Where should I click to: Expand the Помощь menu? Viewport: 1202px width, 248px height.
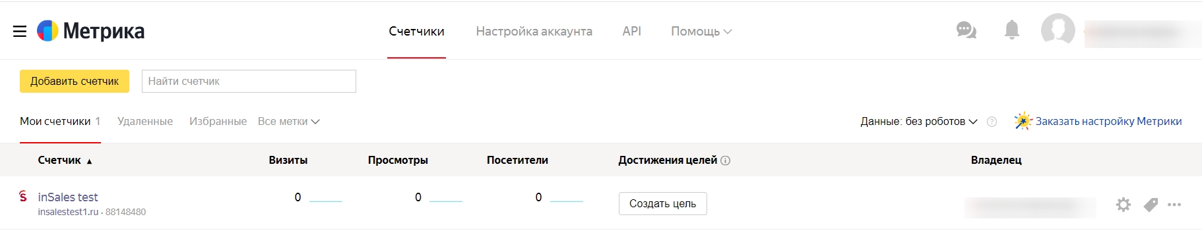point(701,31)
